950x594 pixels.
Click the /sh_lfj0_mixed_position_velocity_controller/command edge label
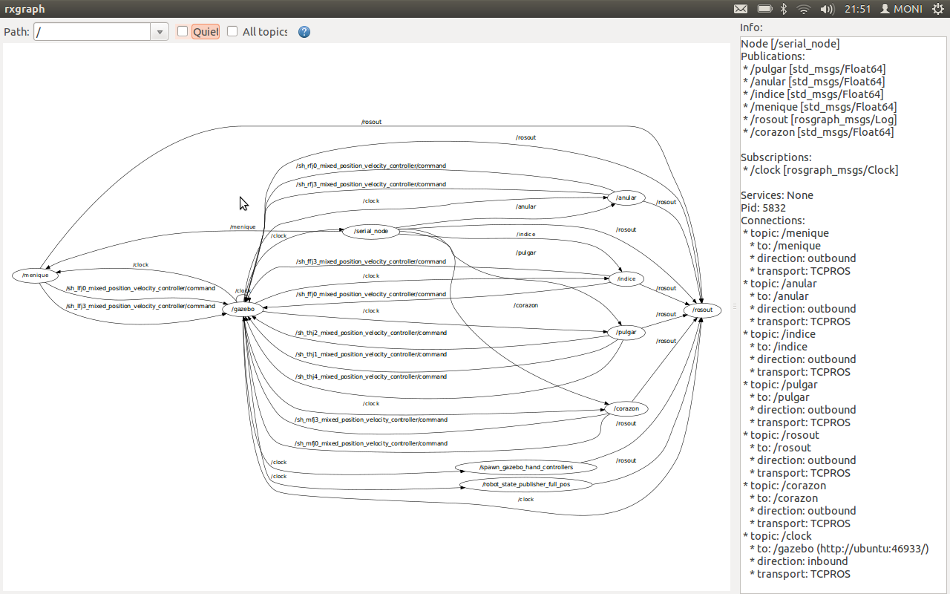coord(140,288)
